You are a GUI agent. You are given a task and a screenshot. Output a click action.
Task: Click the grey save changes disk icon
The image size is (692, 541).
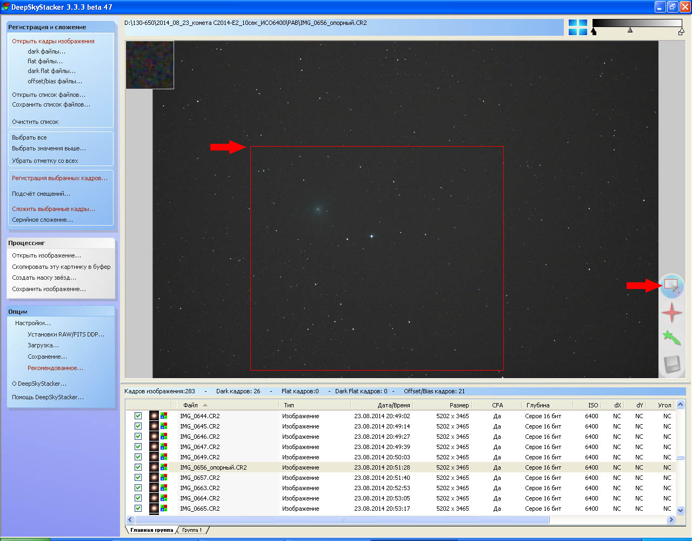pos(671,364)
